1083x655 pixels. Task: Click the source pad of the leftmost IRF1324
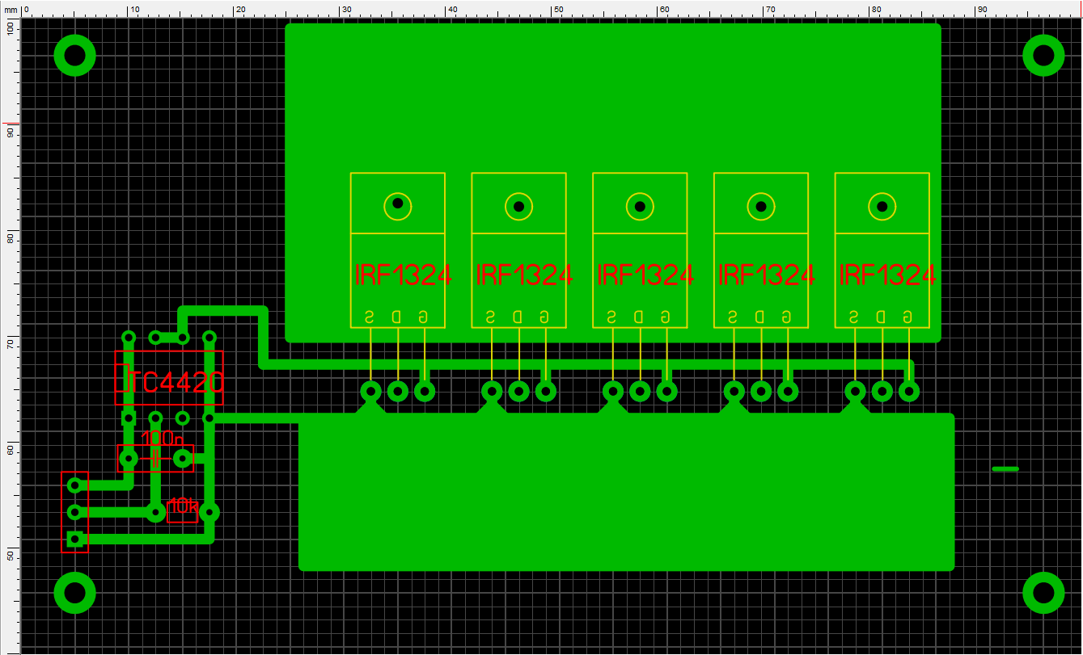pyautogui.click(x=370, y=392)
